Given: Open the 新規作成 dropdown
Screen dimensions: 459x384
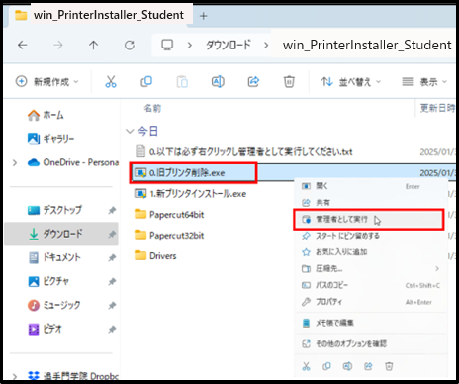Looking at the screenshot, I should [x=47, y=81].
